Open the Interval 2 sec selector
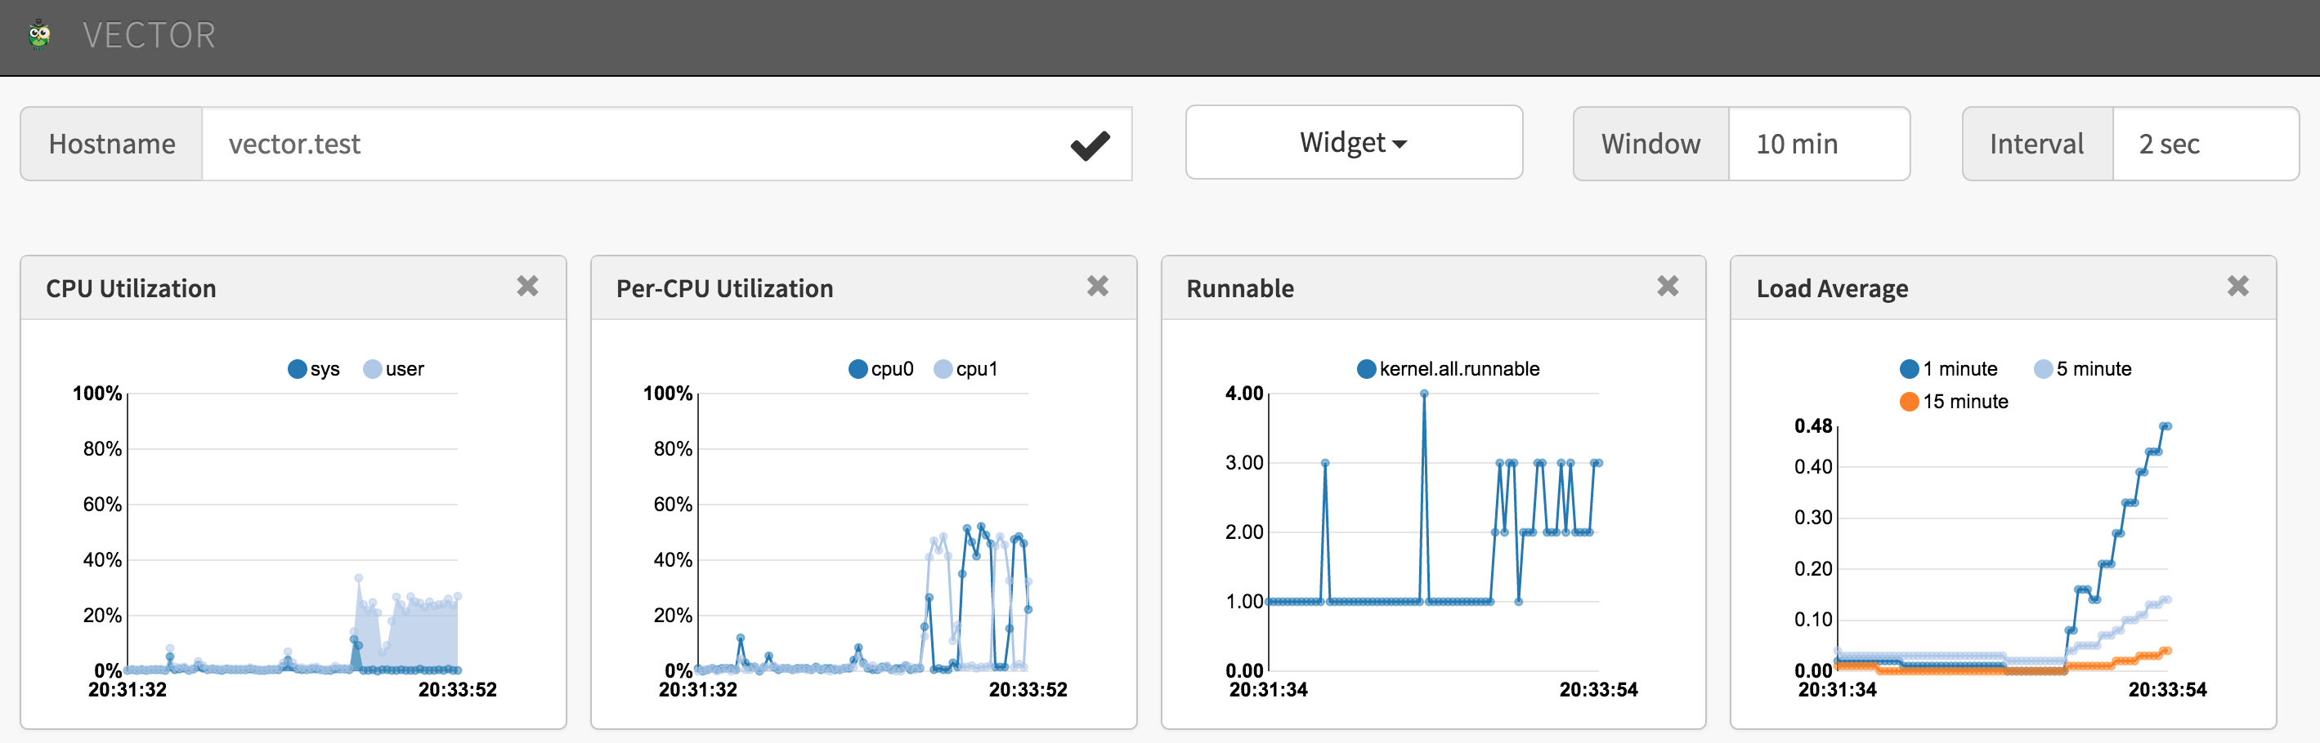 (x=2205, y=144)
